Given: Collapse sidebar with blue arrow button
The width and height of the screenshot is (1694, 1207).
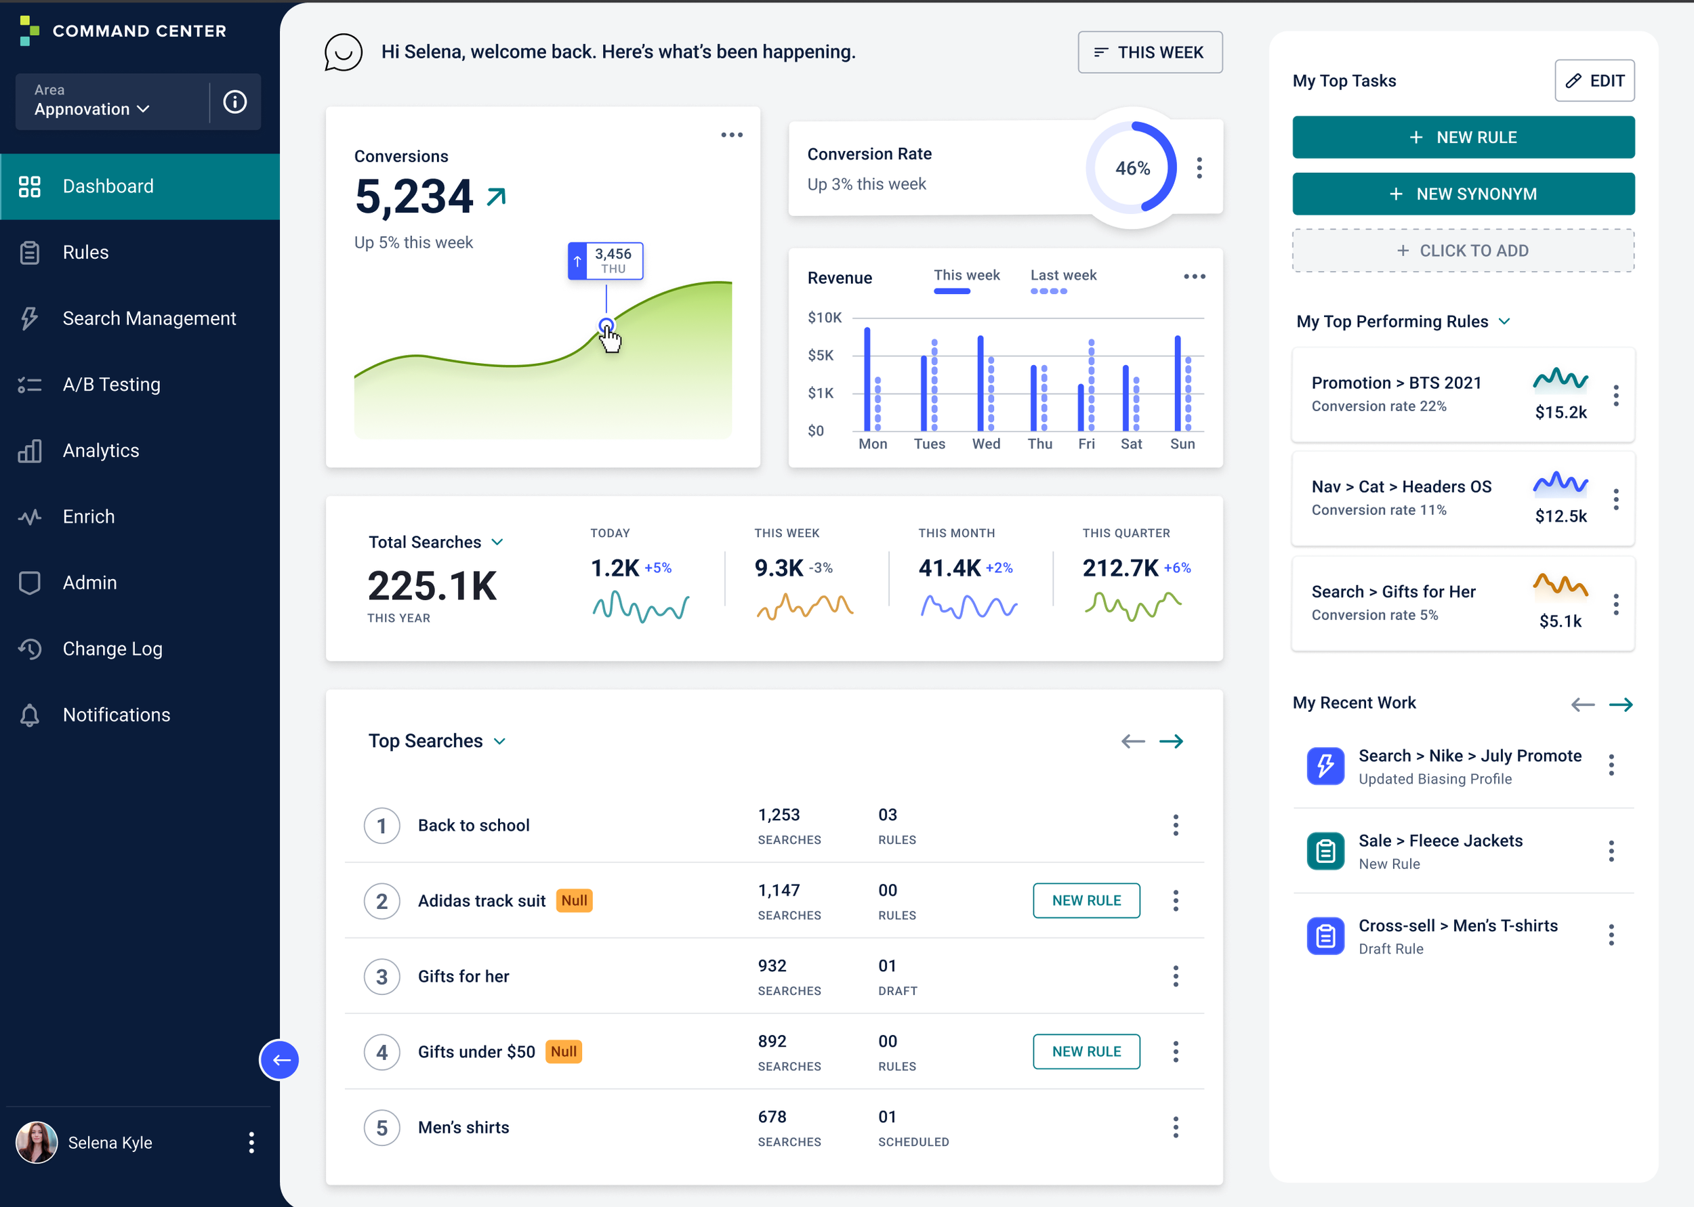Looking at the screenshot, I should click(x=279, y=1060).
